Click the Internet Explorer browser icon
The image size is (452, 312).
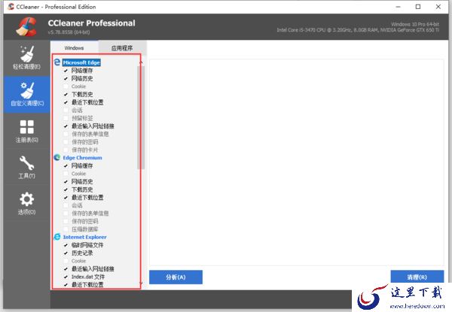point(57,237)
